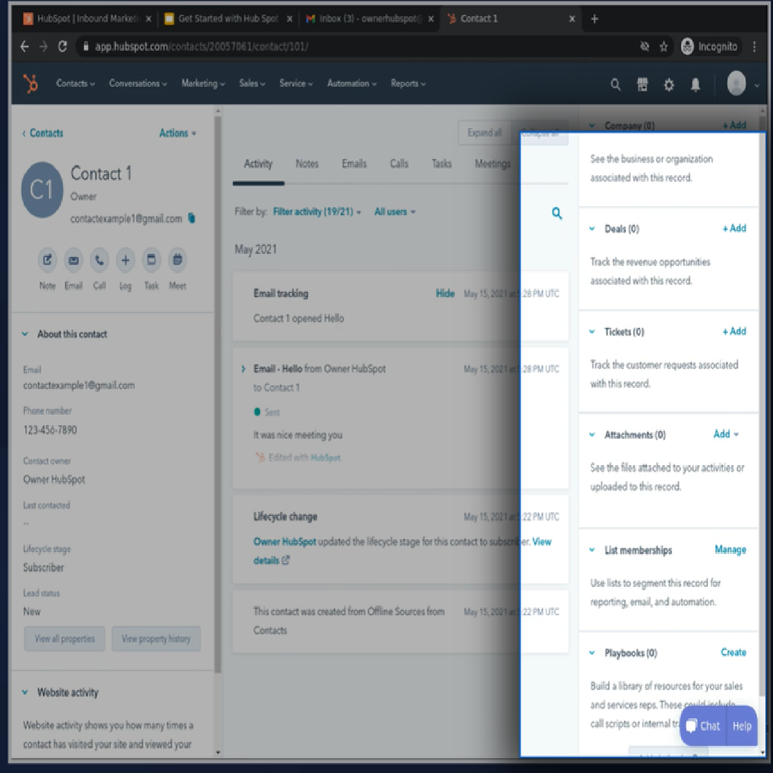Switch to the Tasks tab
This screenshot has height=773, width=773.
(x=442, y=164)
